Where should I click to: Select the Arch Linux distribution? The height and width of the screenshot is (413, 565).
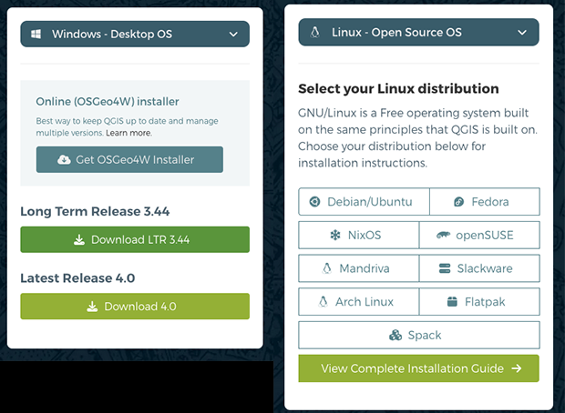click(359, 301)
